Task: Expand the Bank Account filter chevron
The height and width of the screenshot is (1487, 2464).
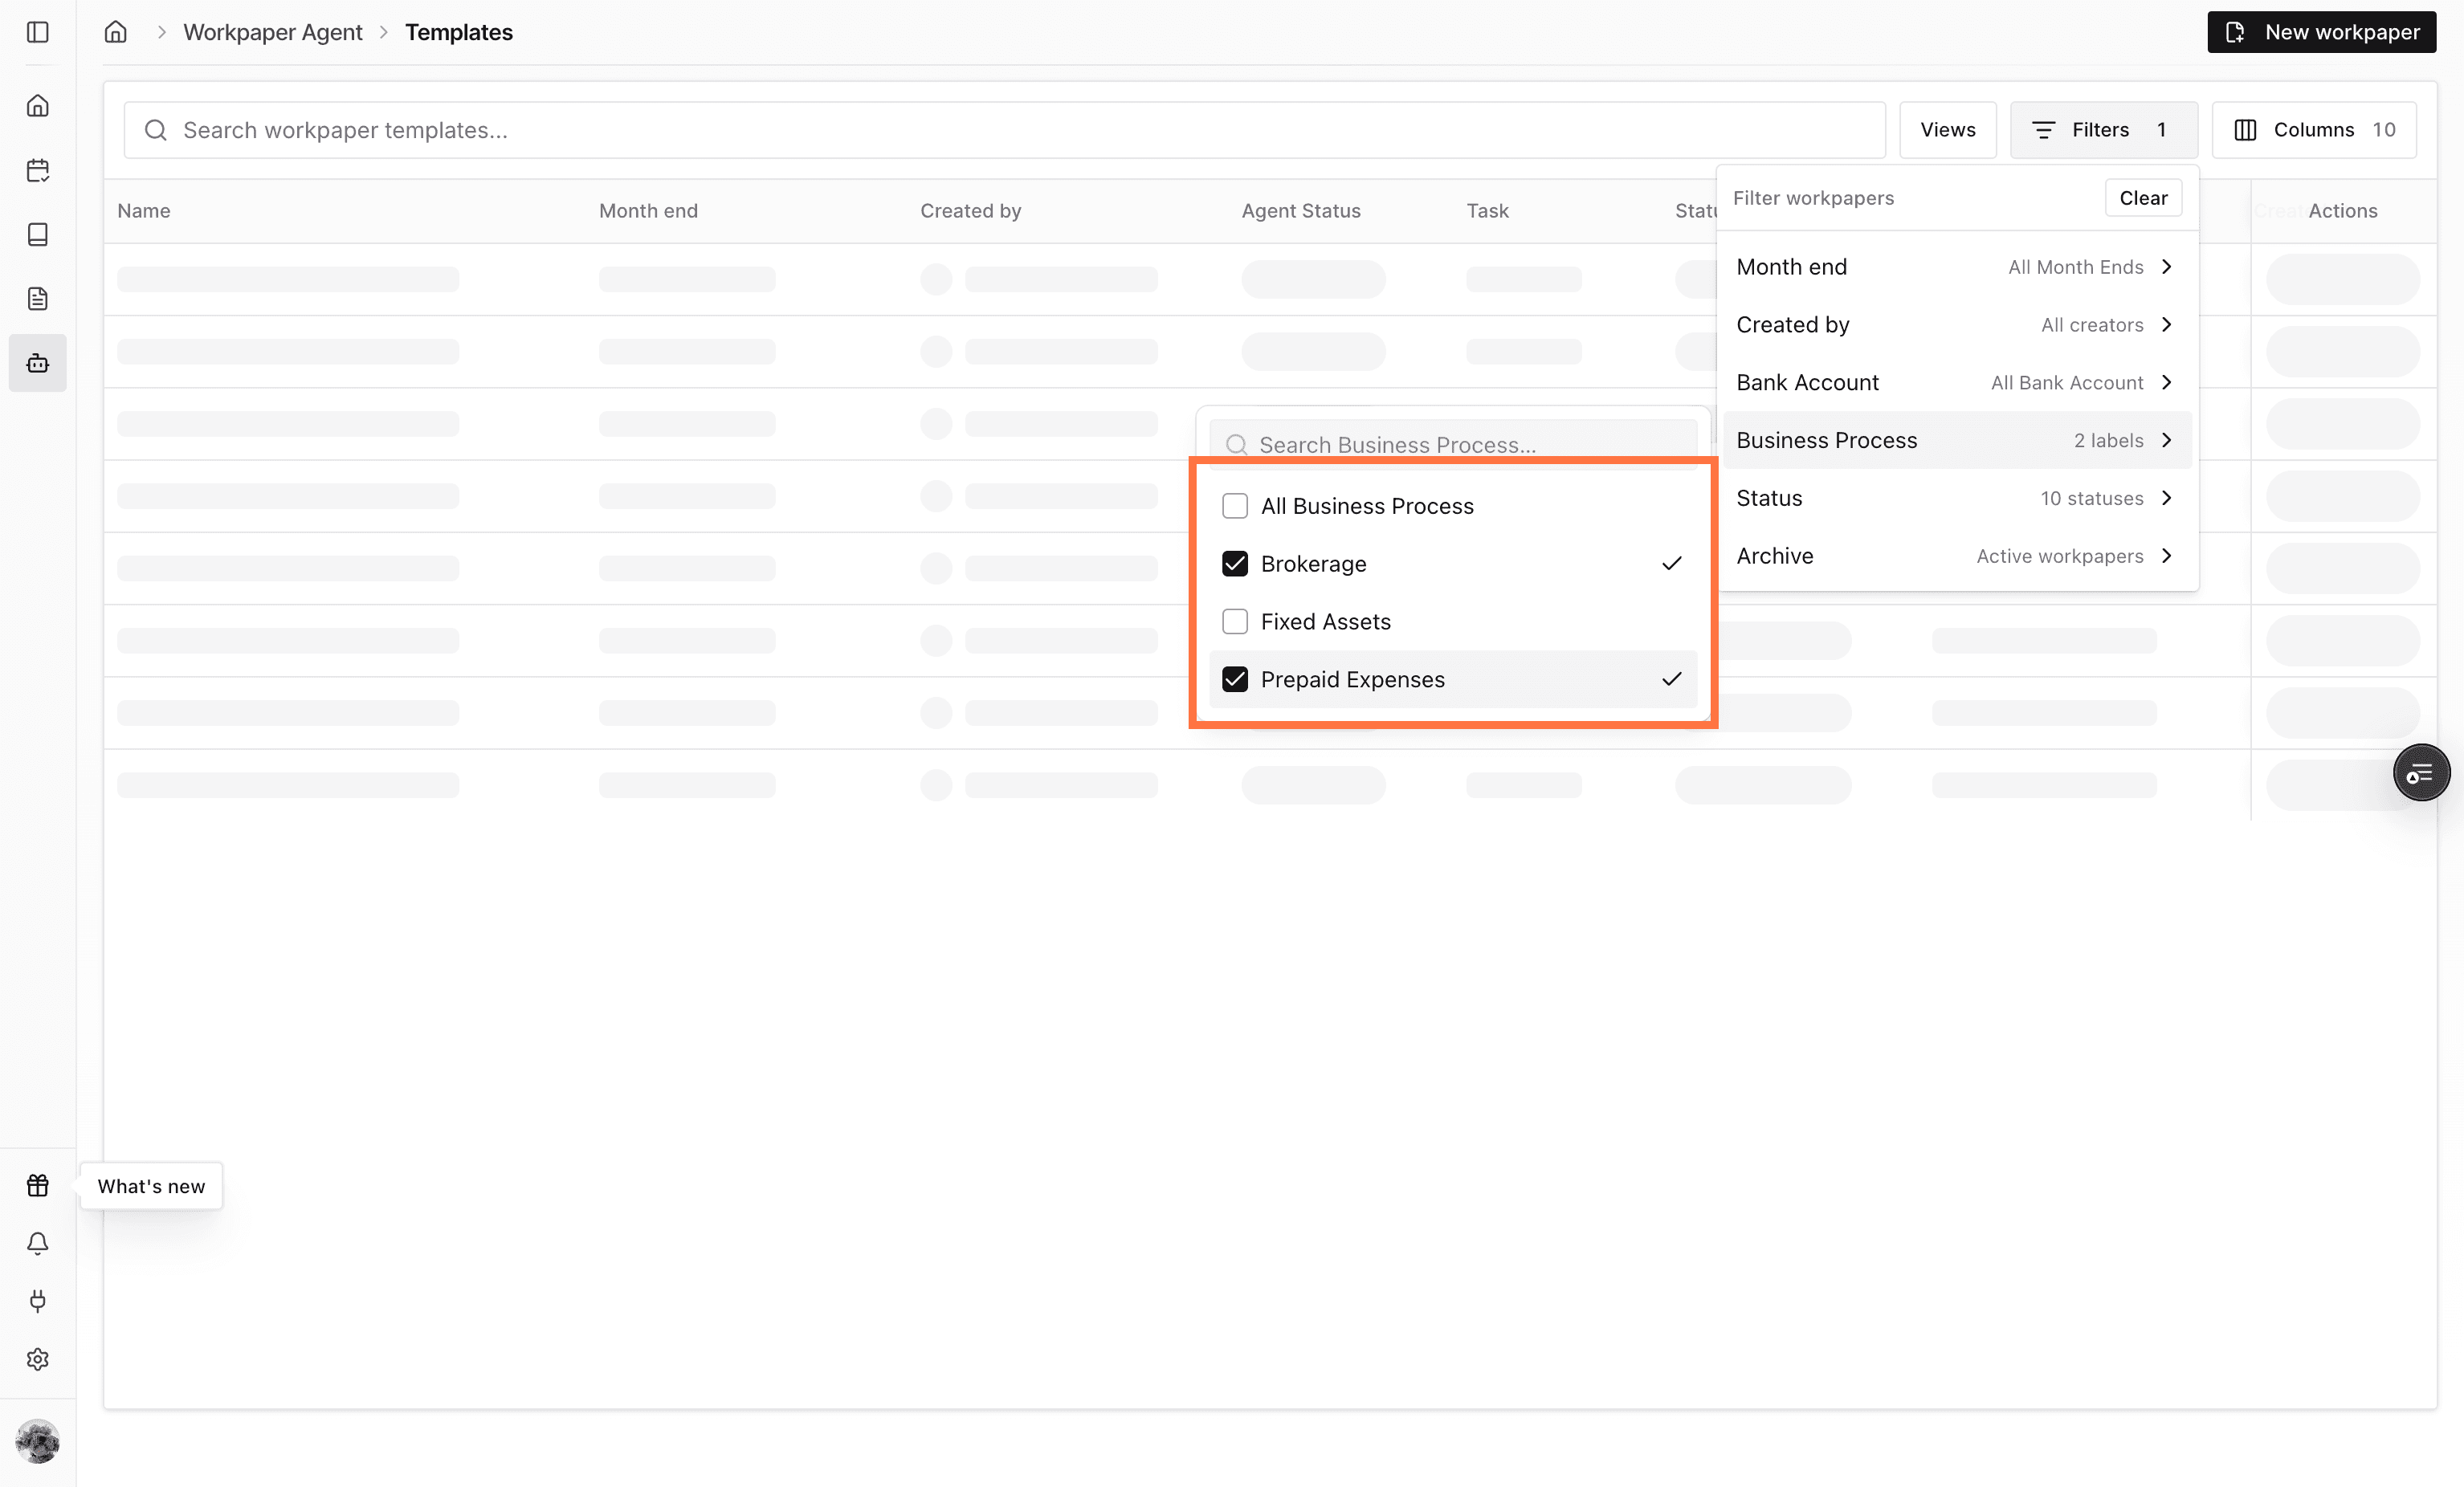Action: [2167, 383]
